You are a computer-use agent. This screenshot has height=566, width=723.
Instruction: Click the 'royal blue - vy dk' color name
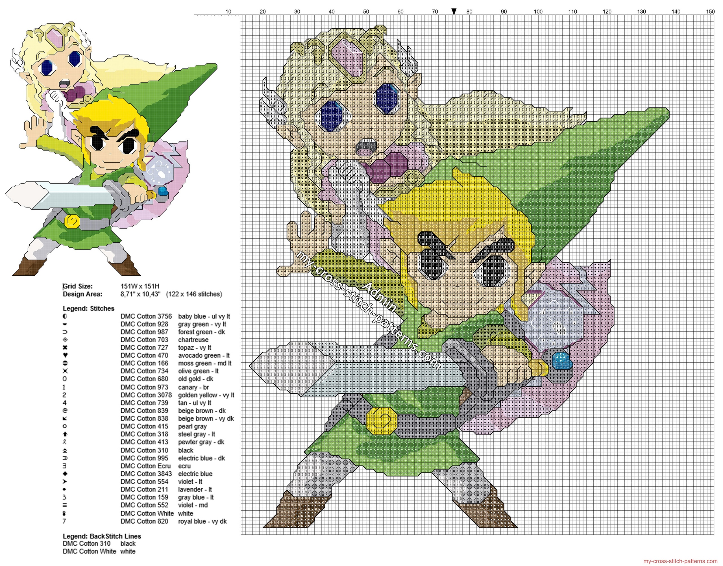tap(202, 521)
